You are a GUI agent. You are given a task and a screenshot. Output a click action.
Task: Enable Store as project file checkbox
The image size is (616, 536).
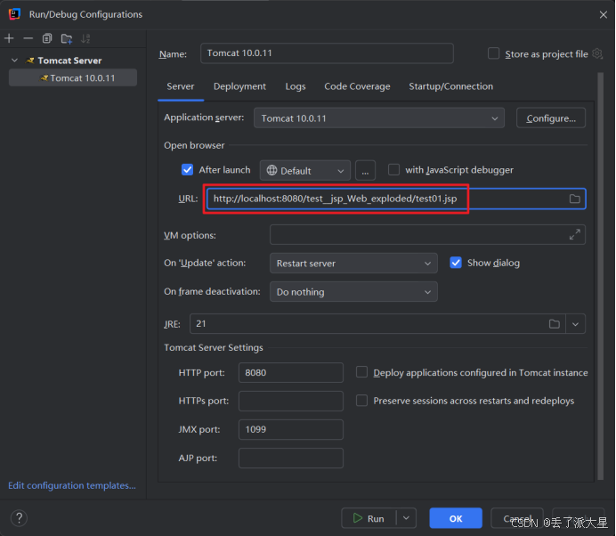tap(493, 53)
